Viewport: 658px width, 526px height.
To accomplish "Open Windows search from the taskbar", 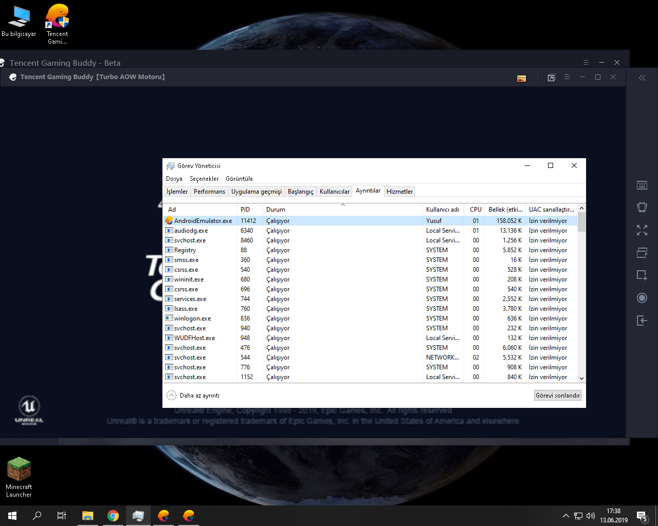I will [37, 516].
